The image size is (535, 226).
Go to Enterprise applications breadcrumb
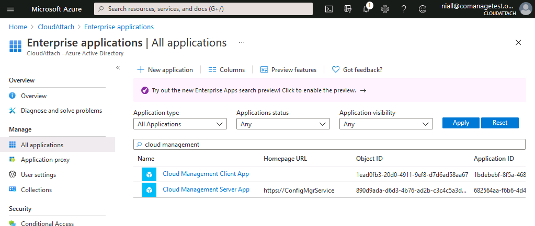119,27
